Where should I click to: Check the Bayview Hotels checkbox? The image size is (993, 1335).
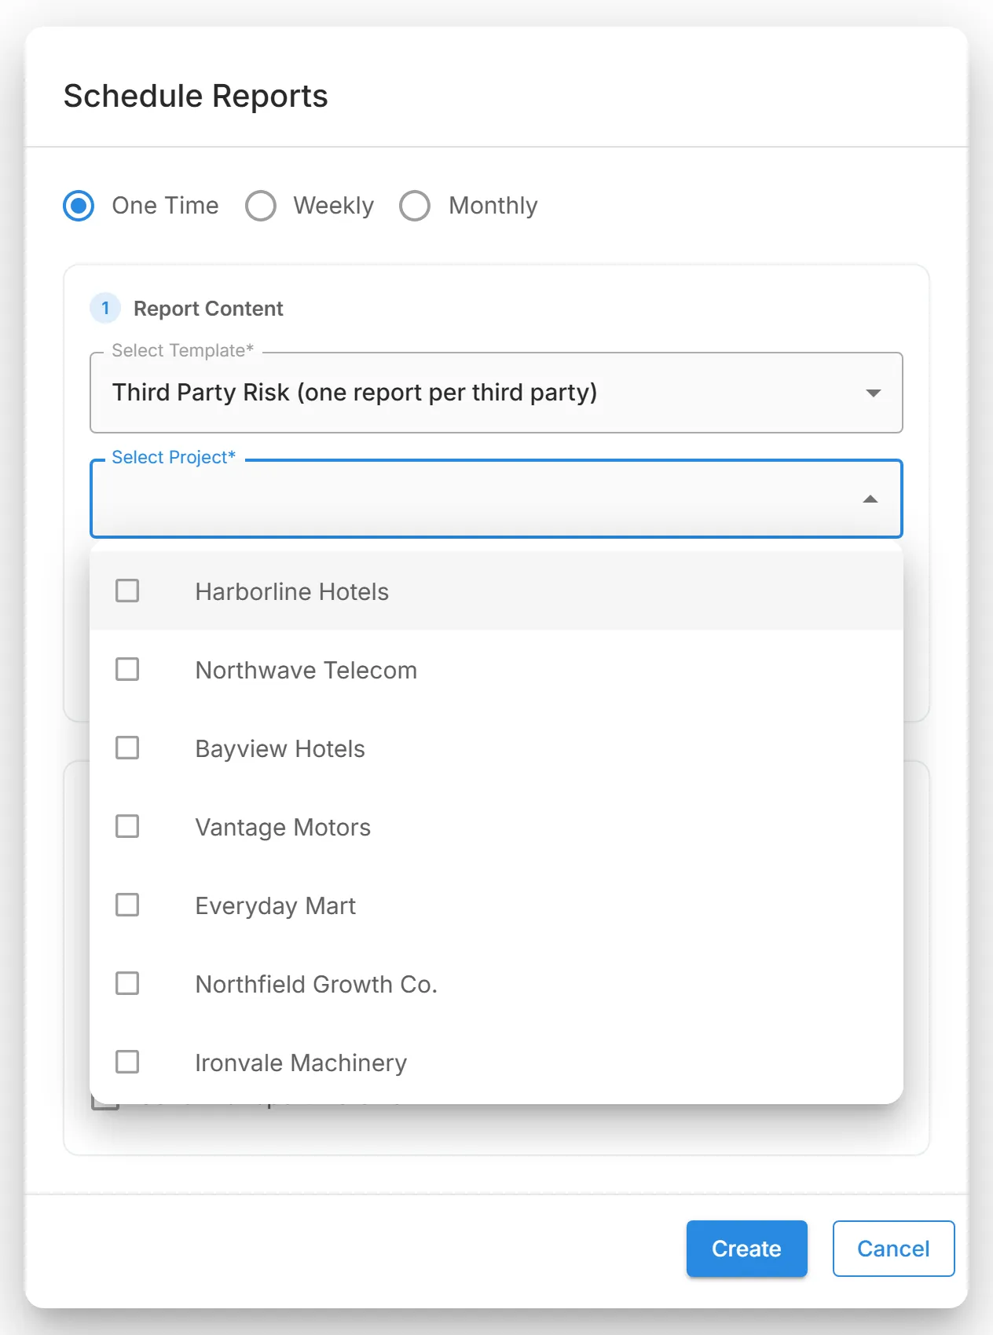click(127, 748)
